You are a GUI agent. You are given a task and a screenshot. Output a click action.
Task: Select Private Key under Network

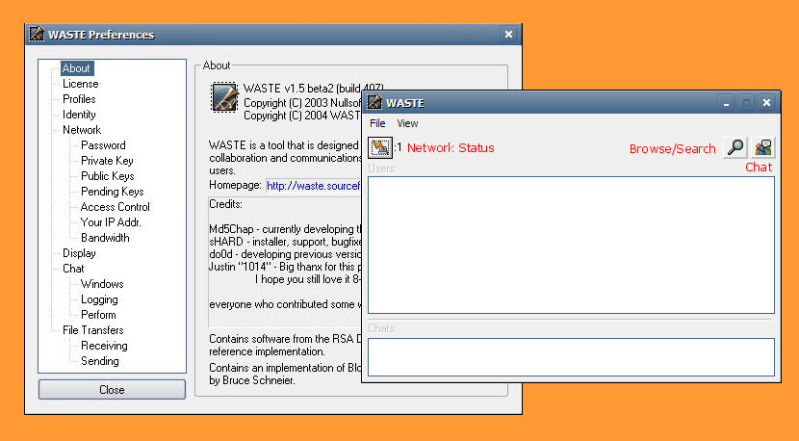click(x=107, y=161)
